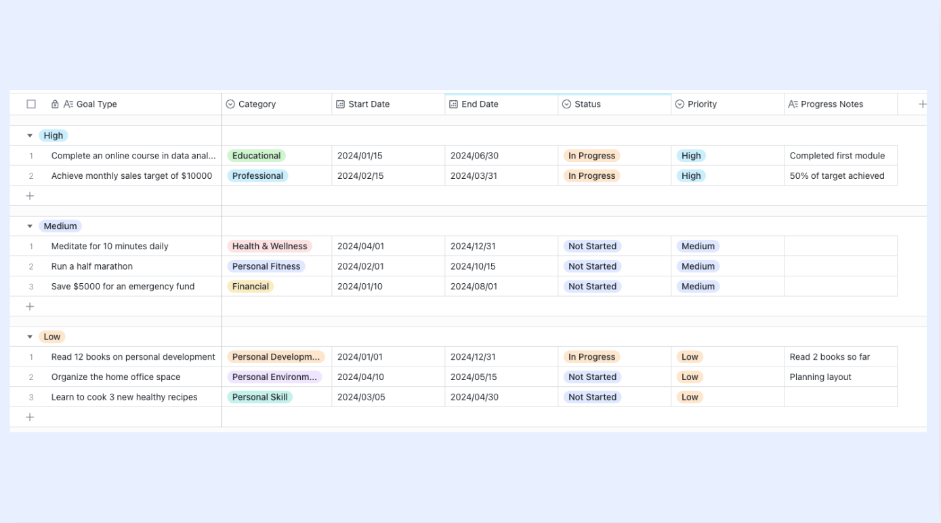Open the Personal Fitness category tag
The width and height of the screenshot is (941, 523).
pyautogui.click(x=266, y=266)
